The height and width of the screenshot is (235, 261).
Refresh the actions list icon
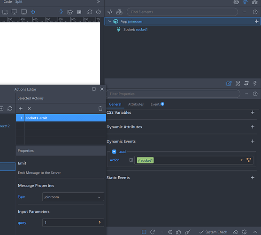10,109
